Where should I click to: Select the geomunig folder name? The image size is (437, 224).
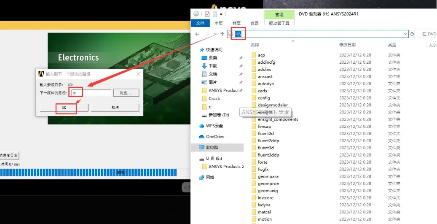point(268,191)
